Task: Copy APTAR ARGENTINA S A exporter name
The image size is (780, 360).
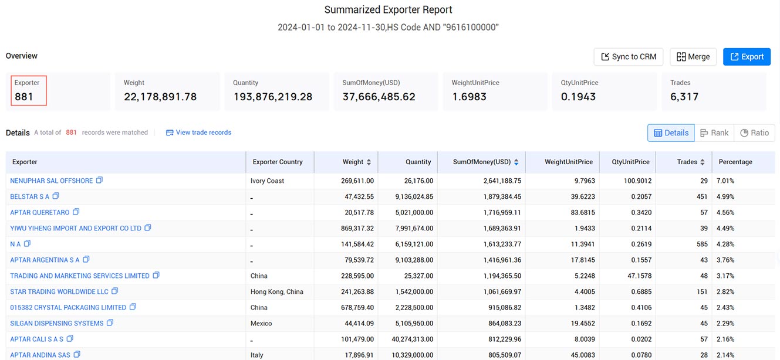Action: 86,260
